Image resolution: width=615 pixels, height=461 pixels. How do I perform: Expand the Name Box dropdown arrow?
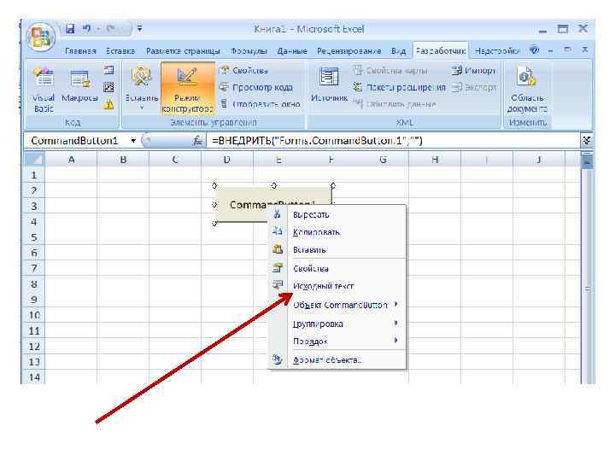pos(133,140)
